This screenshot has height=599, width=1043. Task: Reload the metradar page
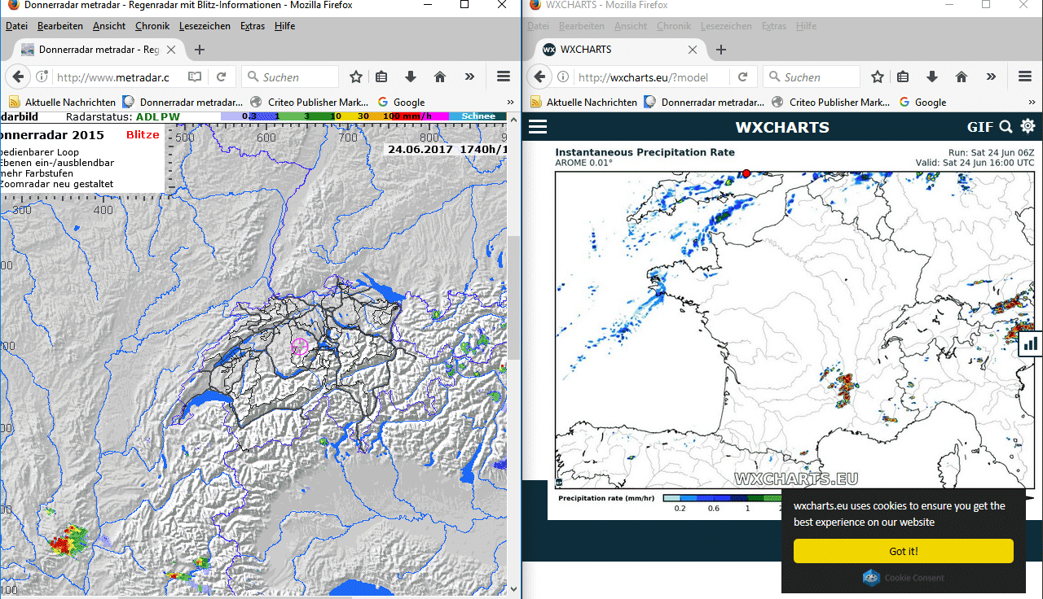pyautogui.click(x=221, y=77)
